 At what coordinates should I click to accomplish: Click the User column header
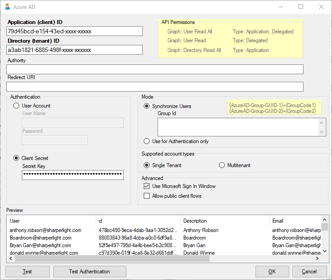(51, 221)
